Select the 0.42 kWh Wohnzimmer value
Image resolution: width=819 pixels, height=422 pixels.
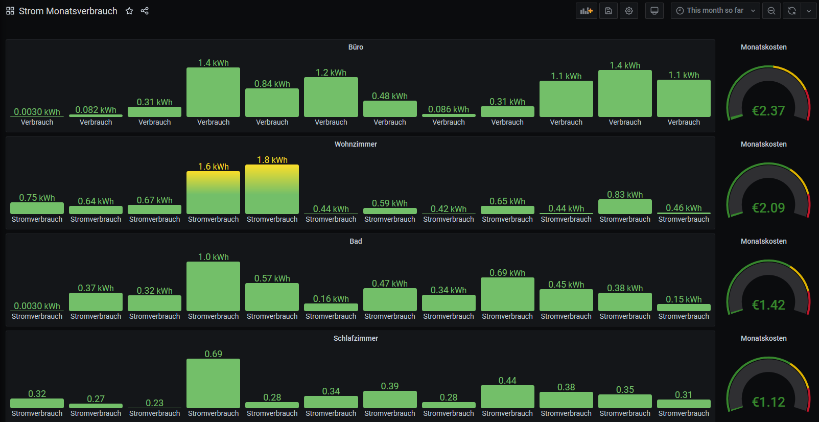(449, 209)
